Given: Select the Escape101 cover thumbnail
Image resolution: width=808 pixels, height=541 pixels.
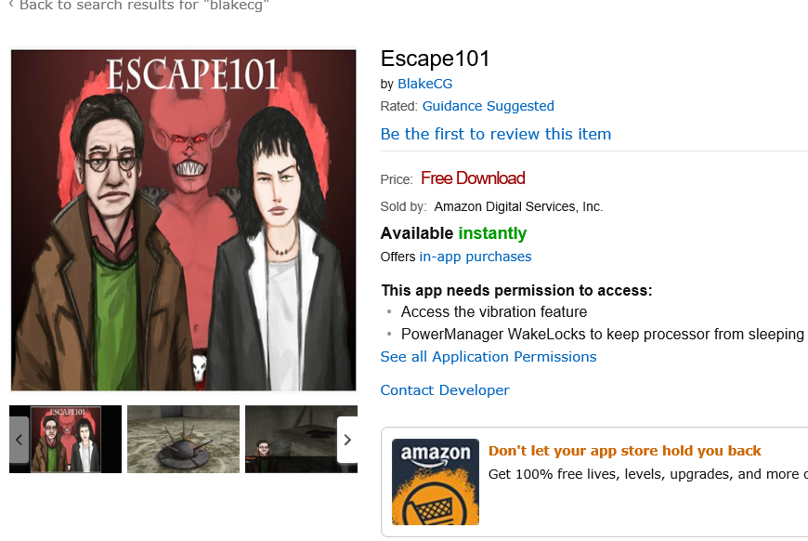Looking at the screenshot, I should (65, 440).
